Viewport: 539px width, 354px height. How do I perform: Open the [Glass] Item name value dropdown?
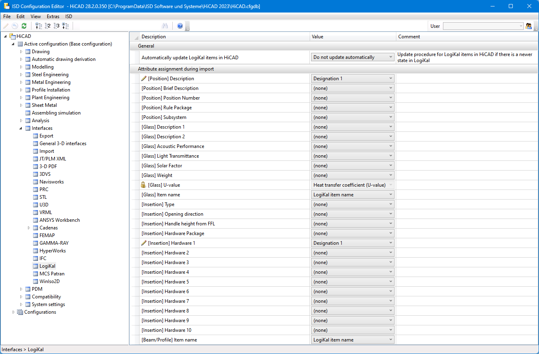click(353, 195)
